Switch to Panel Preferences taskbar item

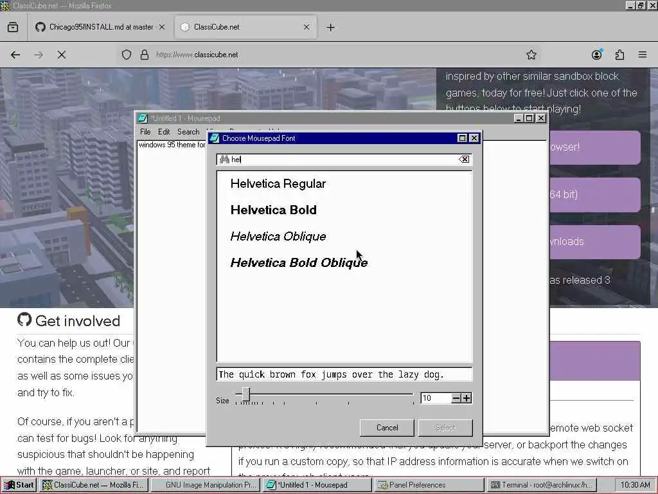coord(429,485)
